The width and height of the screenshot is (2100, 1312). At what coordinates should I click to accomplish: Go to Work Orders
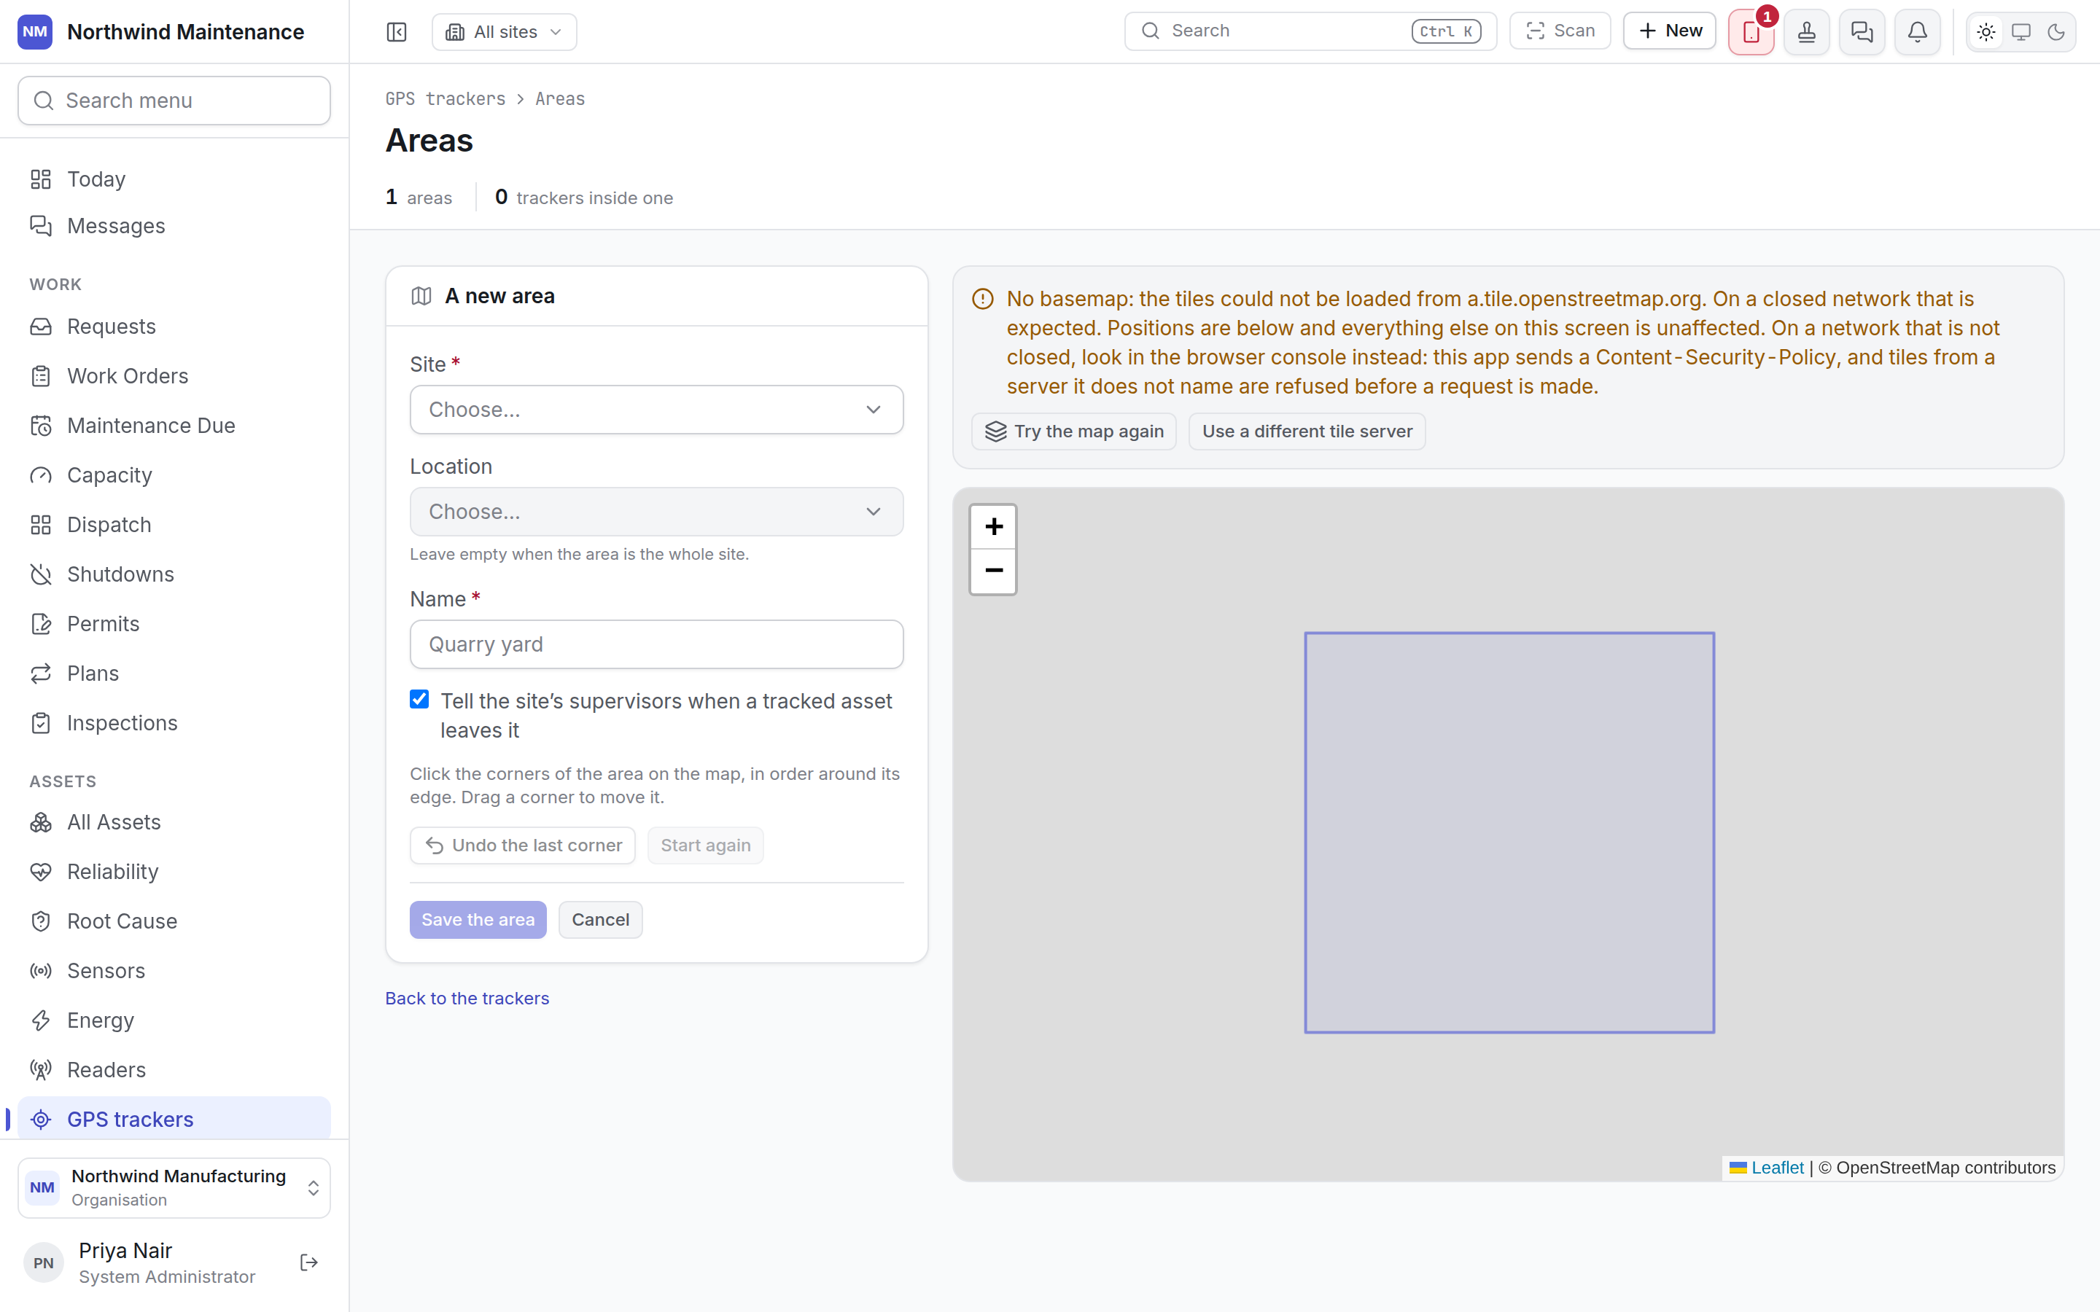pos(174,375)
